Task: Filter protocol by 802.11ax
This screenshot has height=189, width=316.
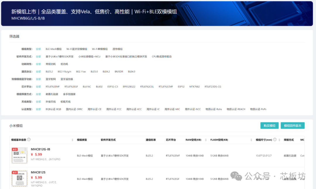Action: pyautogui.click(x=81, y=72)
